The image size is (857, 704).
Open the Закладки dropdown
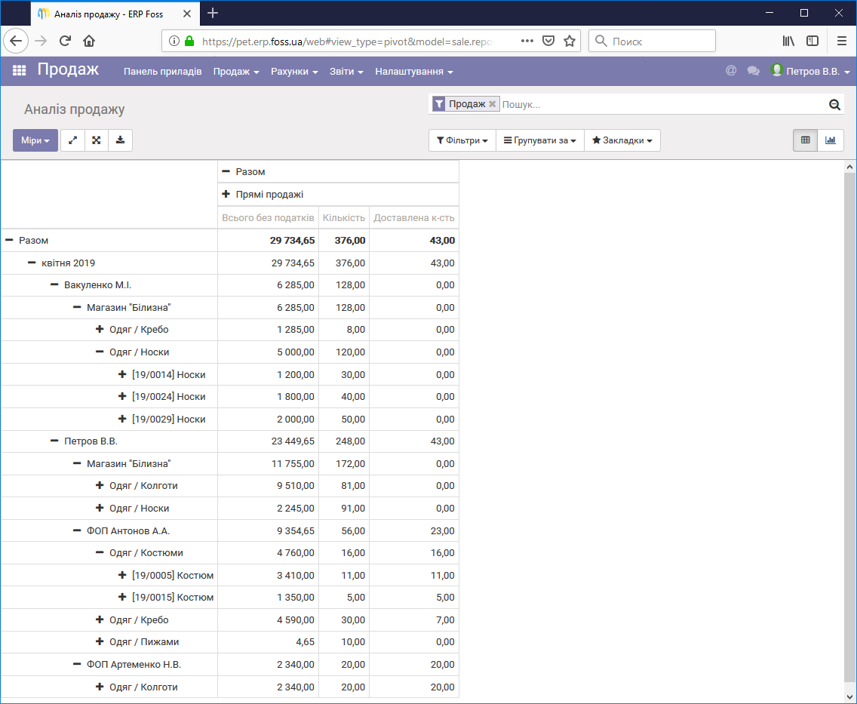(622, 140)
